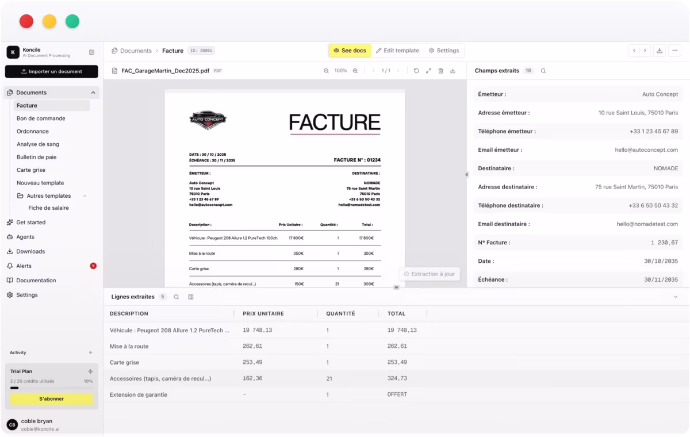This screenshot has height=437, width=690.
Task: Collapse the Autres templates folder
Action: pyautogui.click(x=85, y=196)
